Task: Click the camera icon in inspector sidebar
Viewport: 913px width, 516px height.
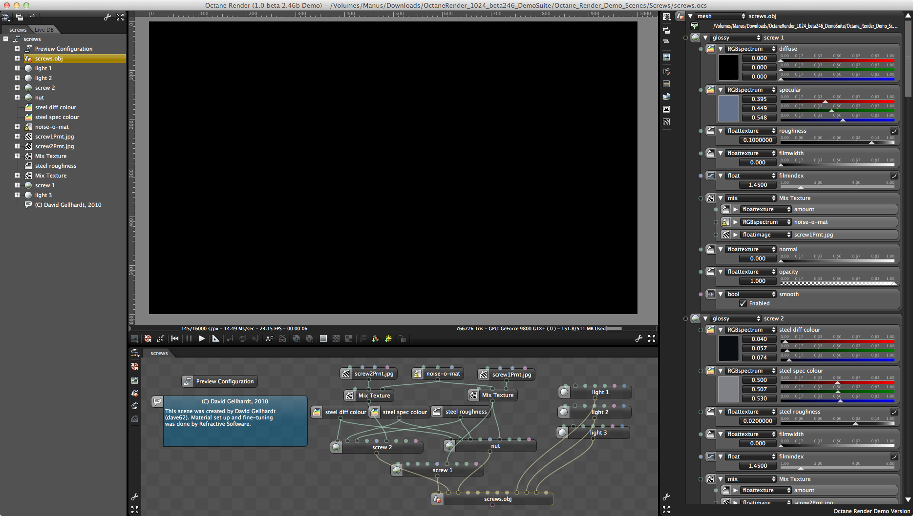Action: coord(666,71)
